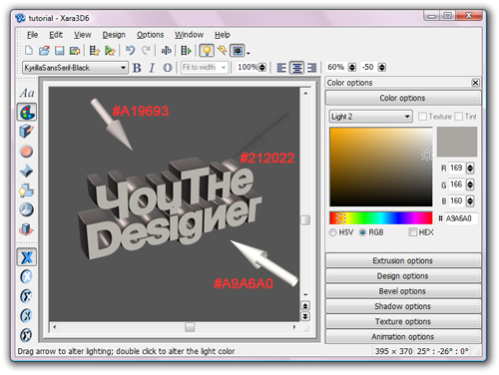The height and width of the screenshot is (375, 499).
Task: Expand the Texture options panel
Action: 403,321
